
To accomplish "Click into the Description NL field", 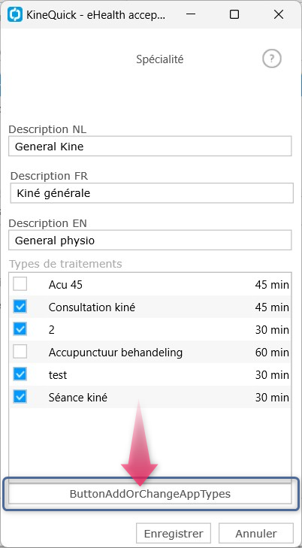I will pos(150,146).
